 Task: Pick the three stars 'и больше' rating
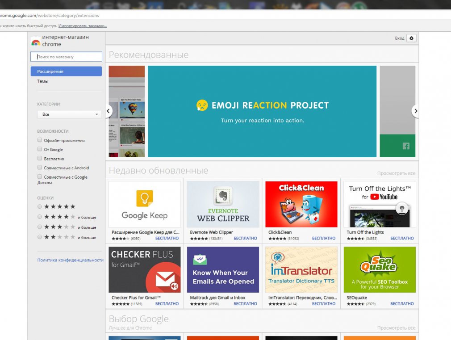click(x=40, y=227)
